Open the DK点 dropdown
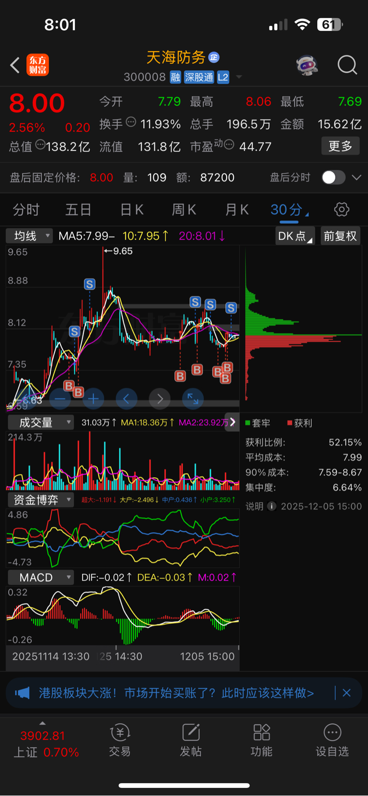This screenshot has height=796, width=368. coord(295,235)
